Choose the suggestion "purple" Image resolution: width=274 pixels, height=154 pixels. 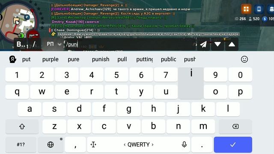tap(51, 59)
